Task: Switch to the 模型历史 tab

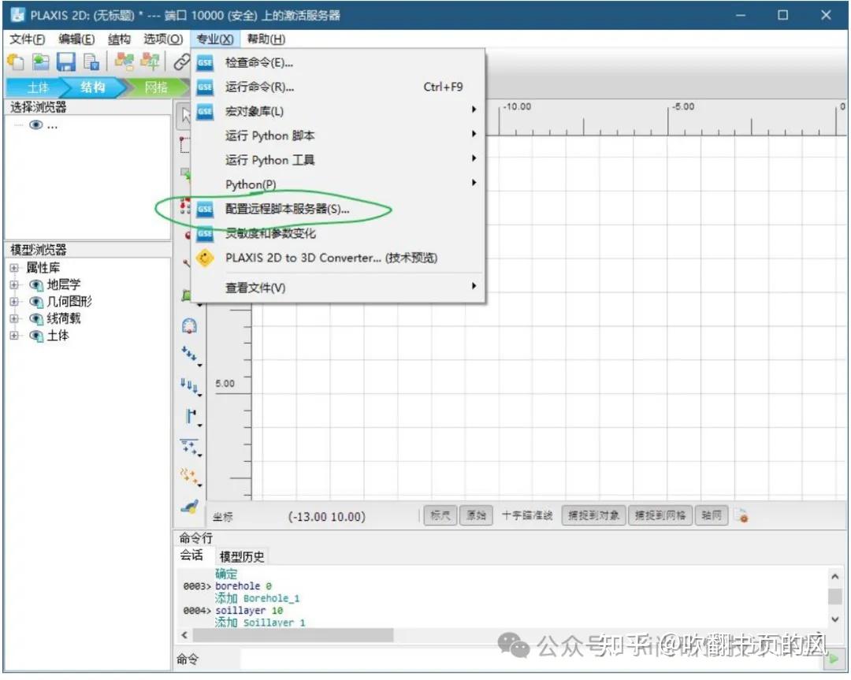Action: [x=242, y=556]
